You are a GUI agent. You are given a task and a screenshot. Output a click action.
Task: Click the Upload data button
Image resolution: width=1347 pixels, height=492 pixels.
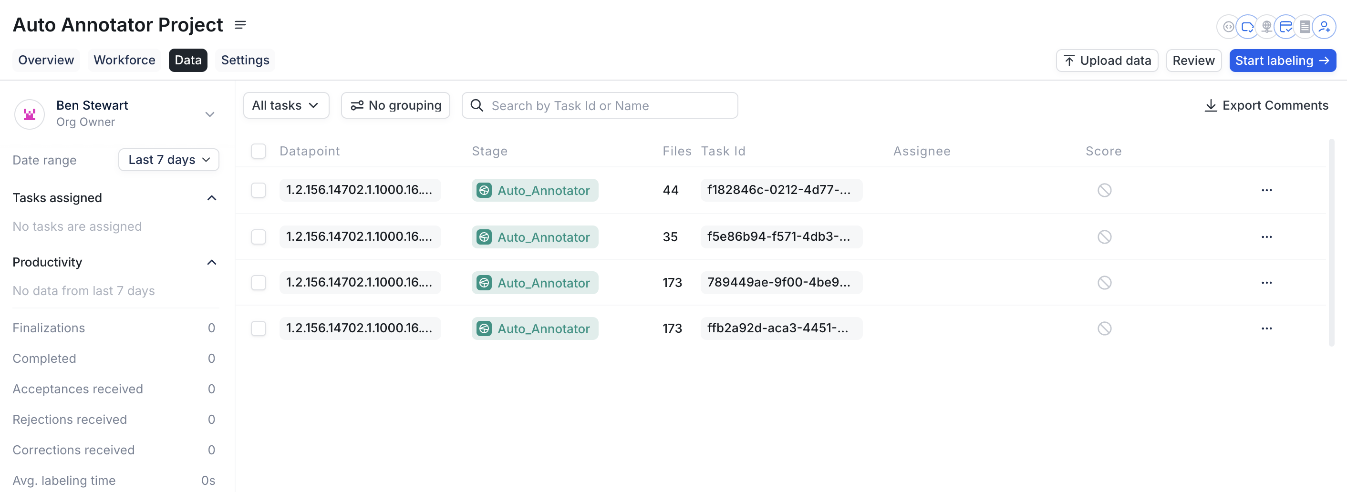click(1107, 61)
